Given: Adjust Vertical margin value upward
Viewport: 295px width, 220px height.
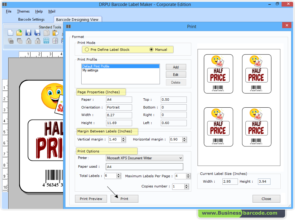Looking at the screenshot, I should 123,138.
